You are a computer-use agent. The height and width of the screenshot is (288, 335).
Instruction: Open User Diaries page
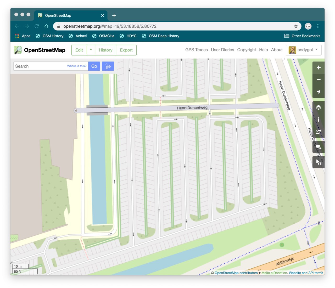tap(222, 50)
